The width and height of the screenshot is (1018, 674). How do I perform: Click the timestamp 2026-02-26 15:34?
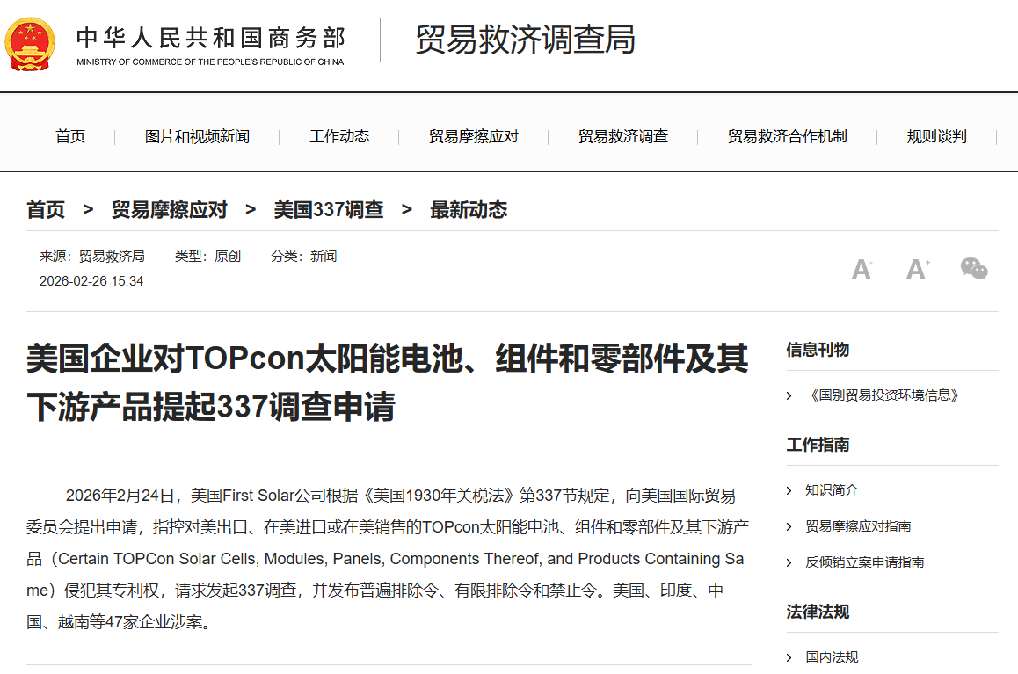(x=91, y=281)
